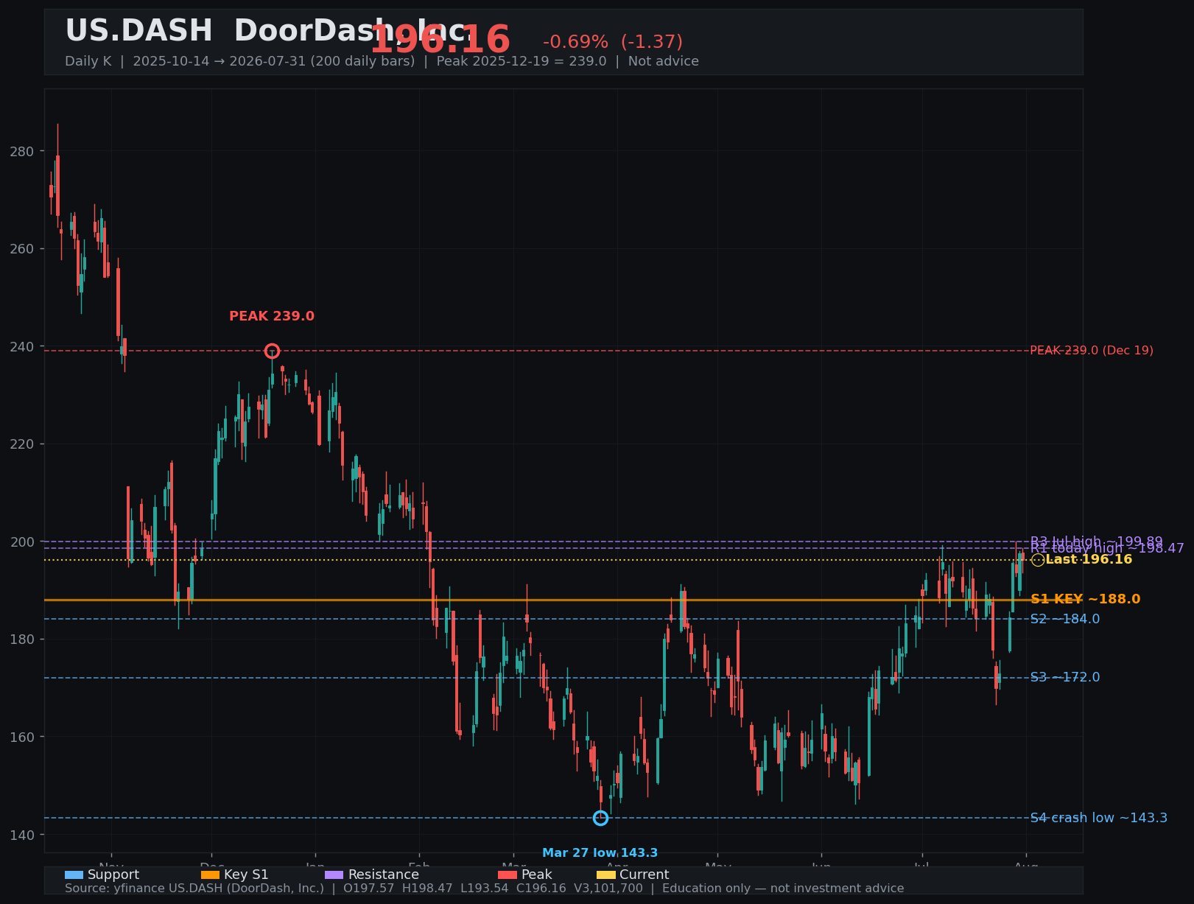
Task: Click the 'S3 ~172.0' support label
Action: [1065, 677]
